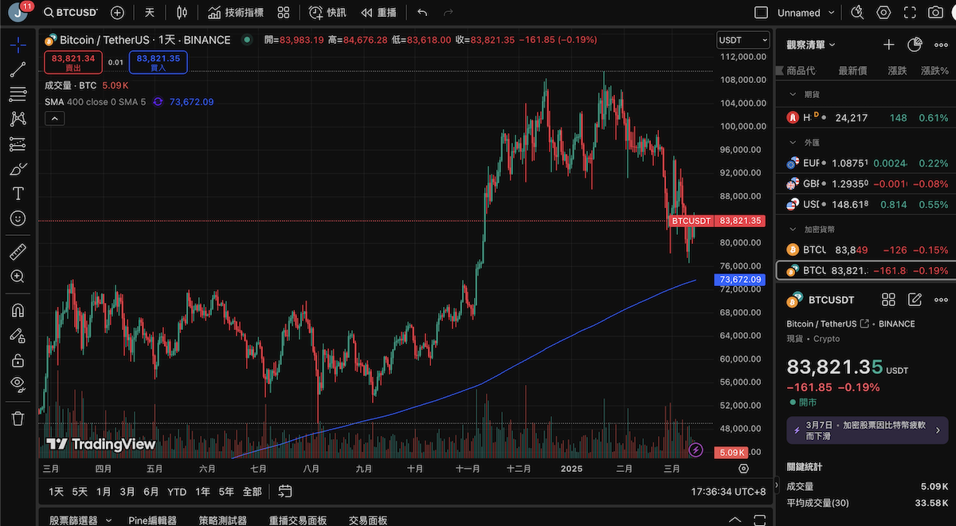Open 技術指標 indicators dialog
The image size is (956, 526).
[235, 13]
